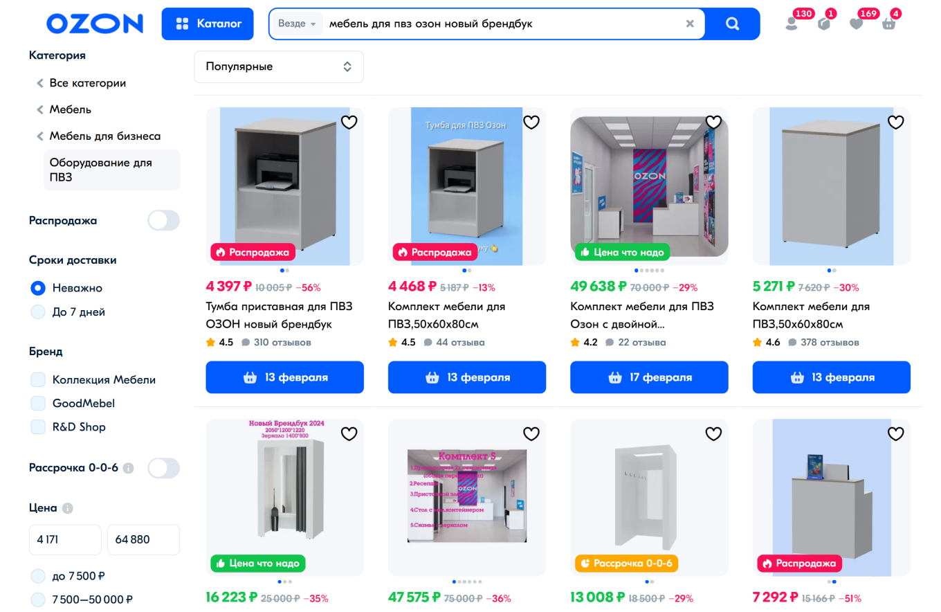Screen dimensions: 941x612
Task: Edit the maximum price field 64 880
Action: coord(143,539)
